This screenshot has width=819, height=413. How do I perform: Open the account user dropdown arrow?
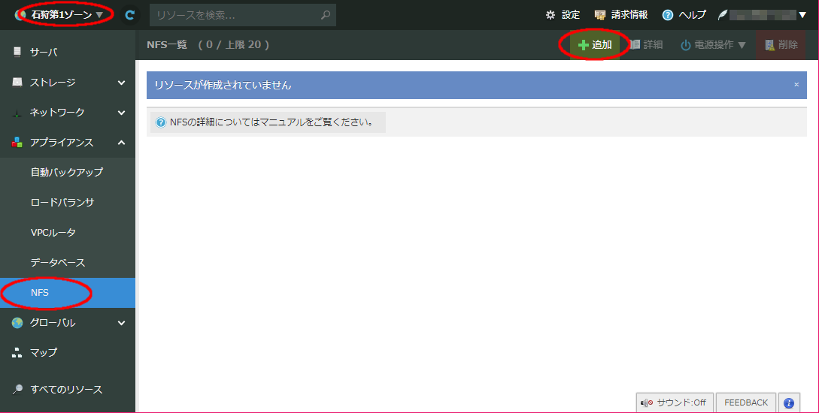[x=802, y=14]
